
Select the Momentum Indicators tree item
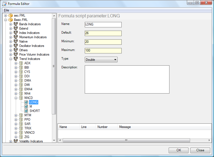[33, 37]
